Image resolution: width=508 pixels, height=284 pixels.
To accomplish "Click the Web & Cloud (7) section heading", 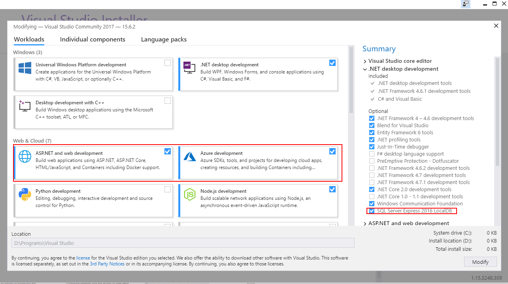I will (x=32, y=141).
